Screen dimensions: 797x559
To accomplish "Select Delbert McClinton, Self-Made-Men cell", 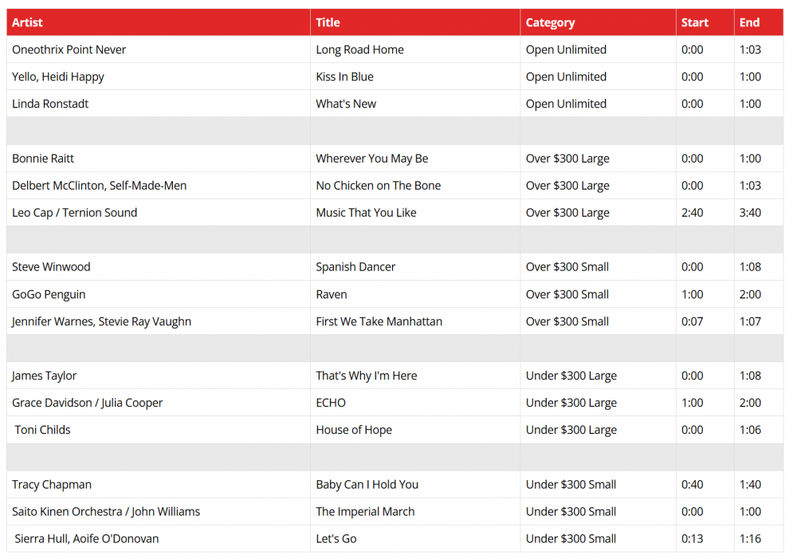I will 100,186.
